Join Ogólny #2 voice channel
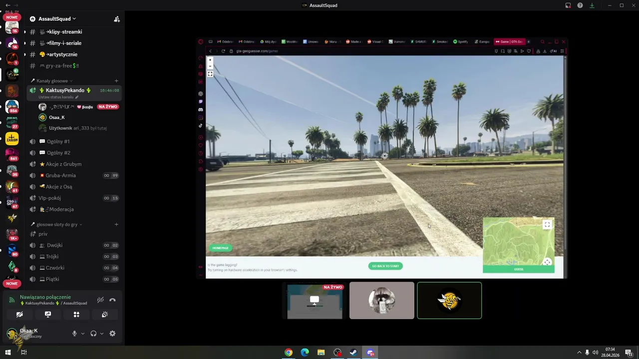Image resolution: width=639 pixels, height=359 pixels. pyautogui.click(x=74, y=153)
